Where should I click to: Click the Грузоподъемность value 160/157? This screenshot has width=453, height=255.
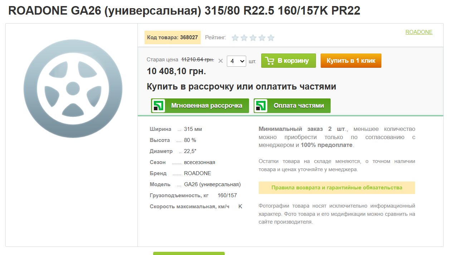click(x=227, y=195)
